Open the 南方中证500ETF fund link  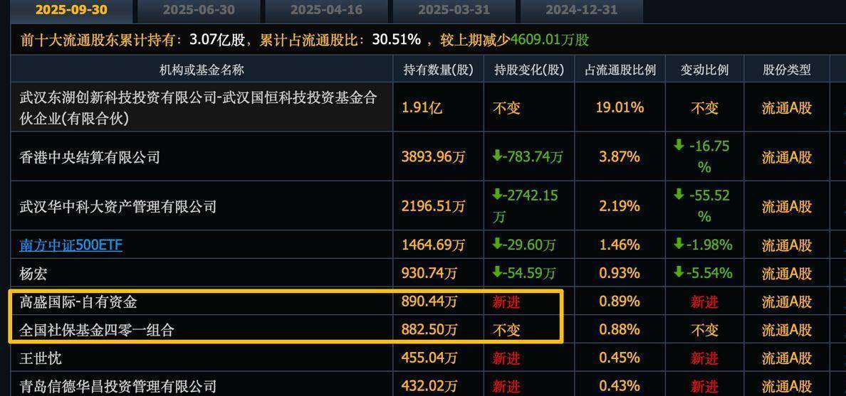click(x=70, y=245)
